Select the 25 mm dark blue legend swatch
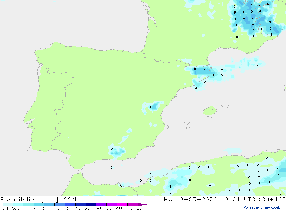Image resolution: width=286 pixels, height=210 pixels. 91,204
